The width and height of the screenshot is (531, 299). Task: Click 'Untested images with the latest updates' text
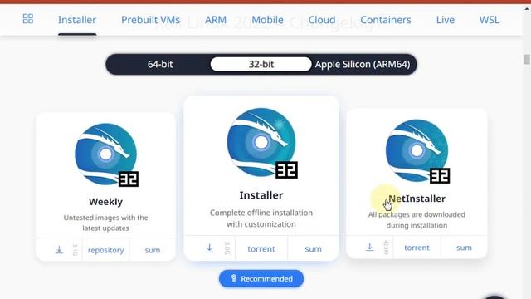coord(105,223)
